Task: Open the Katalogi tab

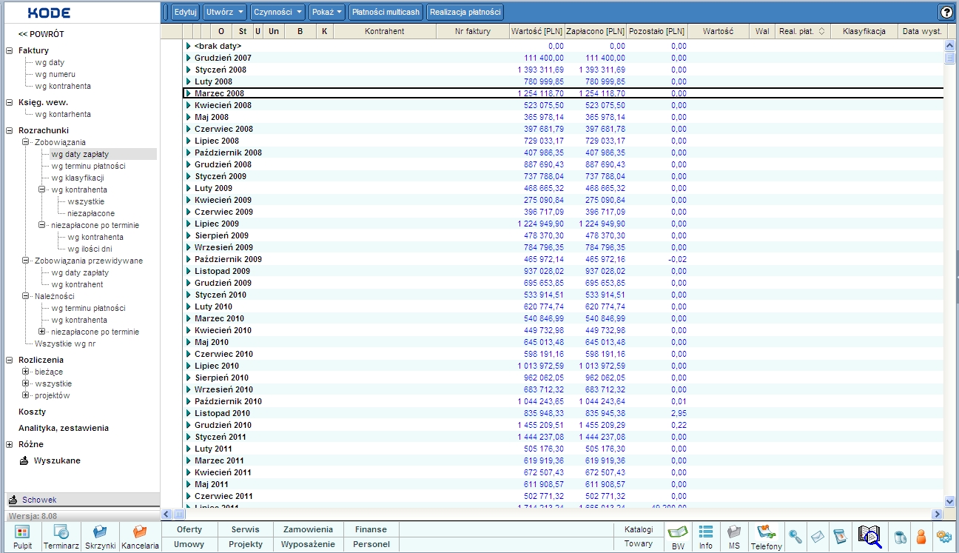Action: coord(639,529)
